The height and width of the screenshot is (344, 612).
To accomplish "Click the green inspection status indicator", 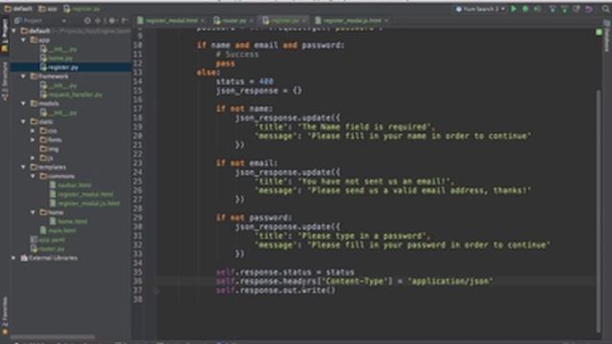I will coord(600,32).
